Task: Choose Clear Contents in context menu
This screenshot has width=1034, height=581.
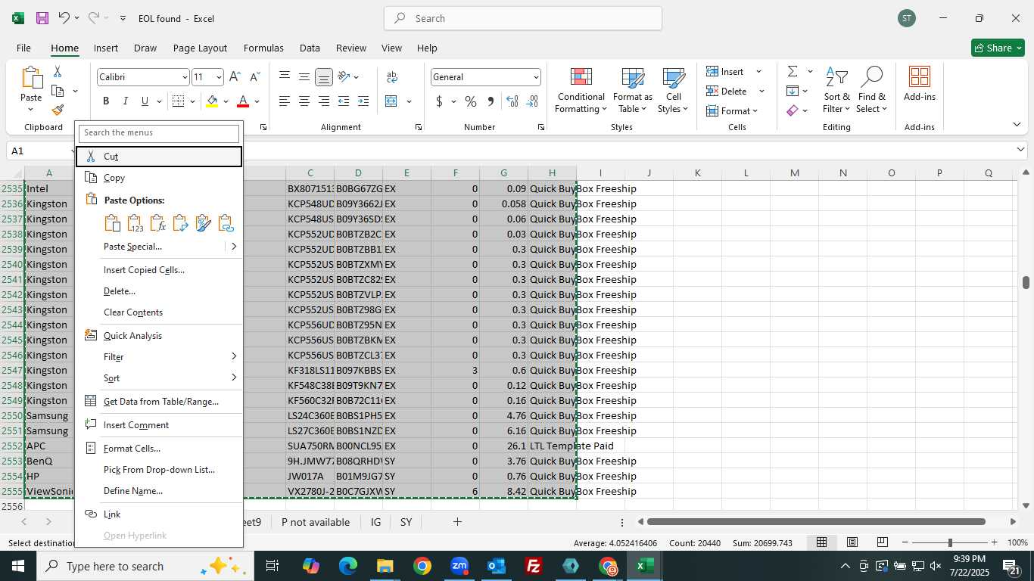Action: coord(159,312)
